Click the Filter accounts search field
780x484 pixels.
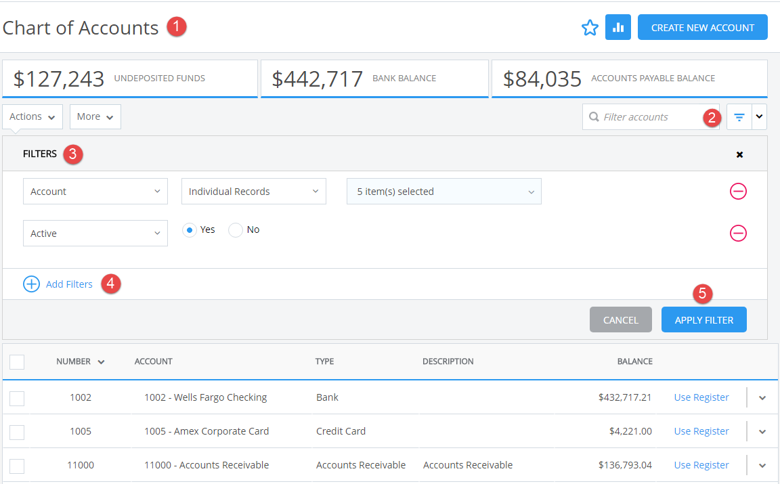tap(651, 117)
